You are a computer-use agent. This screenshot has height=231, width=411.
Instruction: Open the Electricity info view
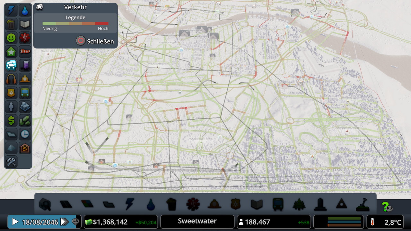(11, 11)
